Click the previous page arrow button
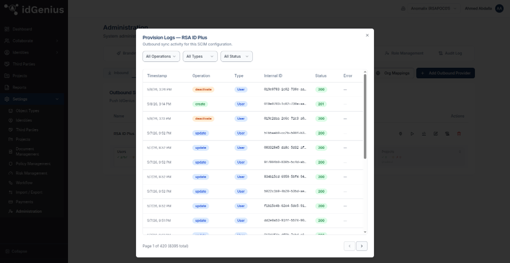 pyautogui.click(x=349, y=246)
